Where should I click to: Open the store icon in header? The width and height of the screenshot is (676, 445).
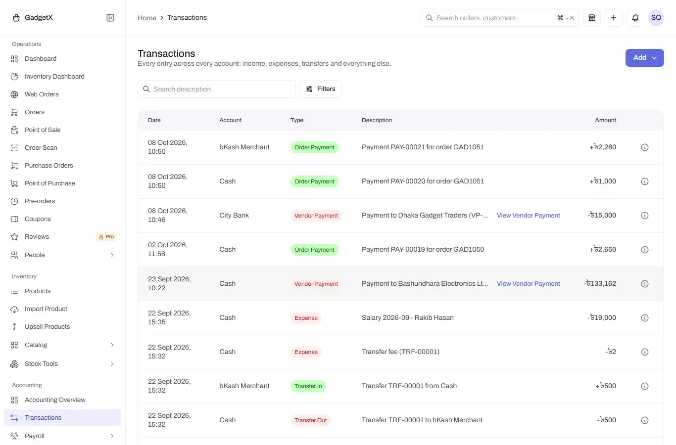(x=592, y=18)
